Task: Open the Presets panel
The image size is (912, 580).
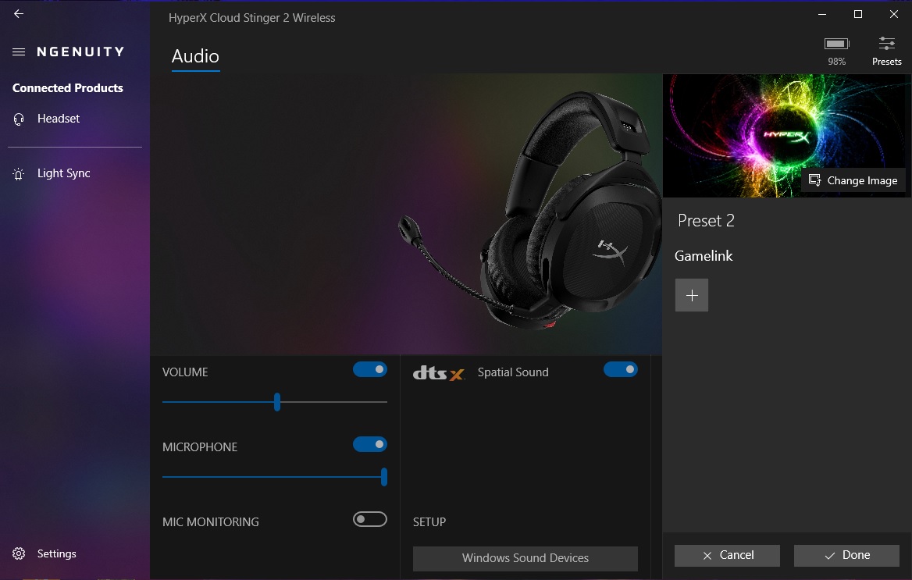Action: [x=886, y=45]
